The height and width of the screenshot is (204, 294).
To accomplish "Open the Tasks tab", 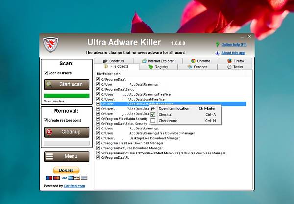I will coord(235,67).
